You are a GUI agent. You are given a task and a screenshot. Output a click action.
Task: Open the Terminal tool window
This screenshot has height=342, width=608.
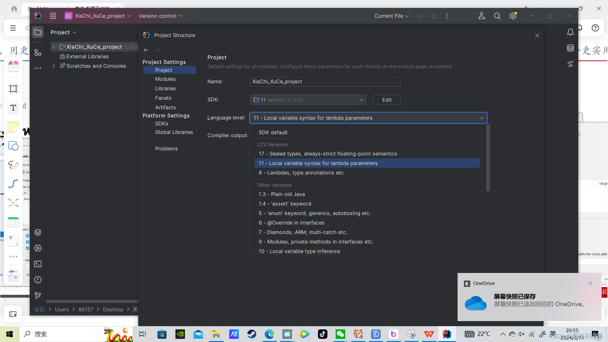click(38, 264)
